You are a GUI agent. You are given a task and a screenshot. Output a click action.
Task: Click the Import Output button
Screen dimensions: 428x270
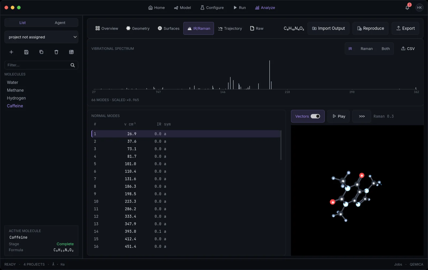point(328,28)
